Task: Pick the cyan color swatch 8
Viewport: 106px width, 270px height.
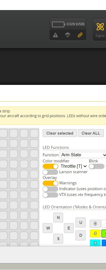Action: tap(95, 243)
